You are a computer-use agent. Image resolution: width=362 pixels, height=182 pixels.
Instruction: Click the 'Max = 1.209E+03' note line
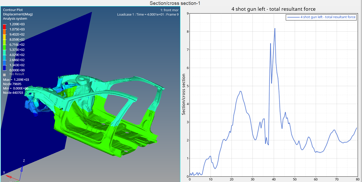click(16, 80)
